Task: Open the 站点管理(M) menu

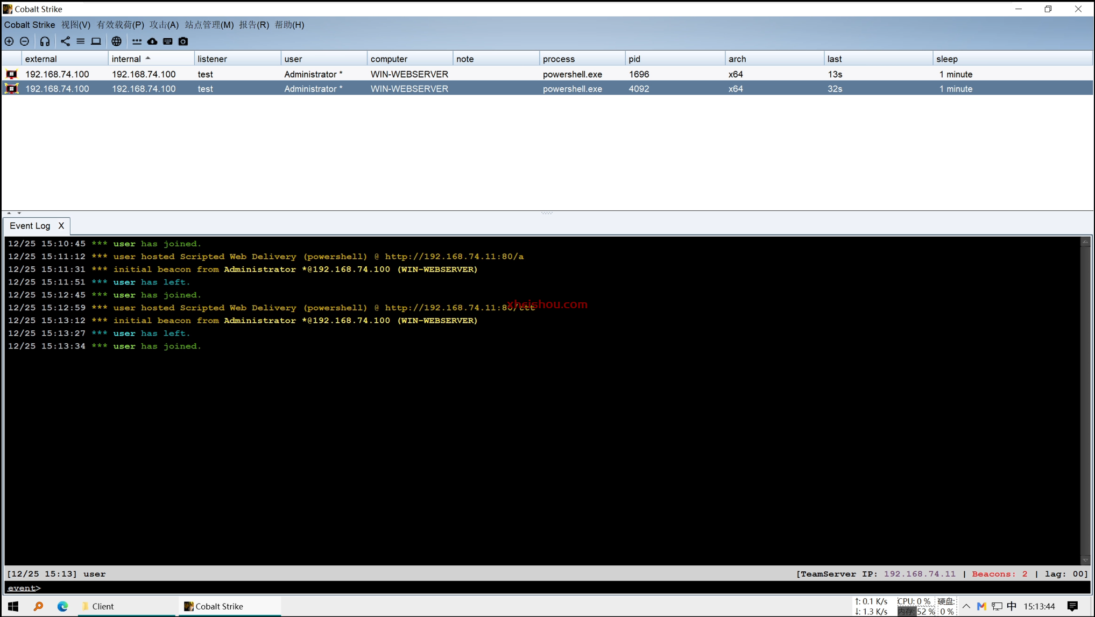Action: pyautogui.click(x=209, y=25)
